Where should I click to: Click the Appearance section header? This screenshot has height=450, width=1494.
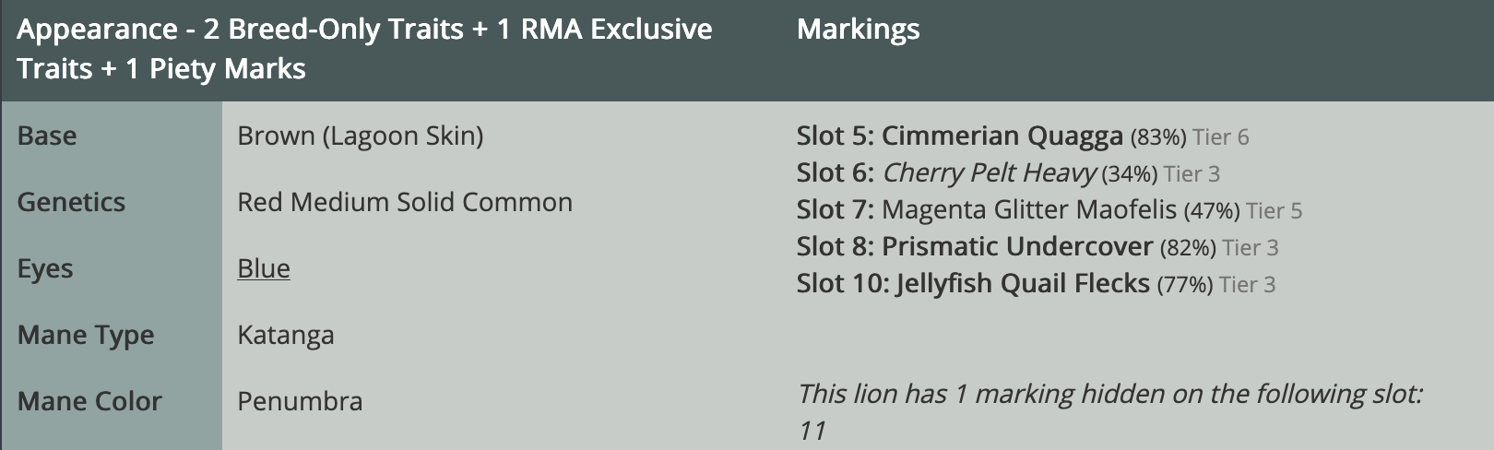tap(364, 49)
